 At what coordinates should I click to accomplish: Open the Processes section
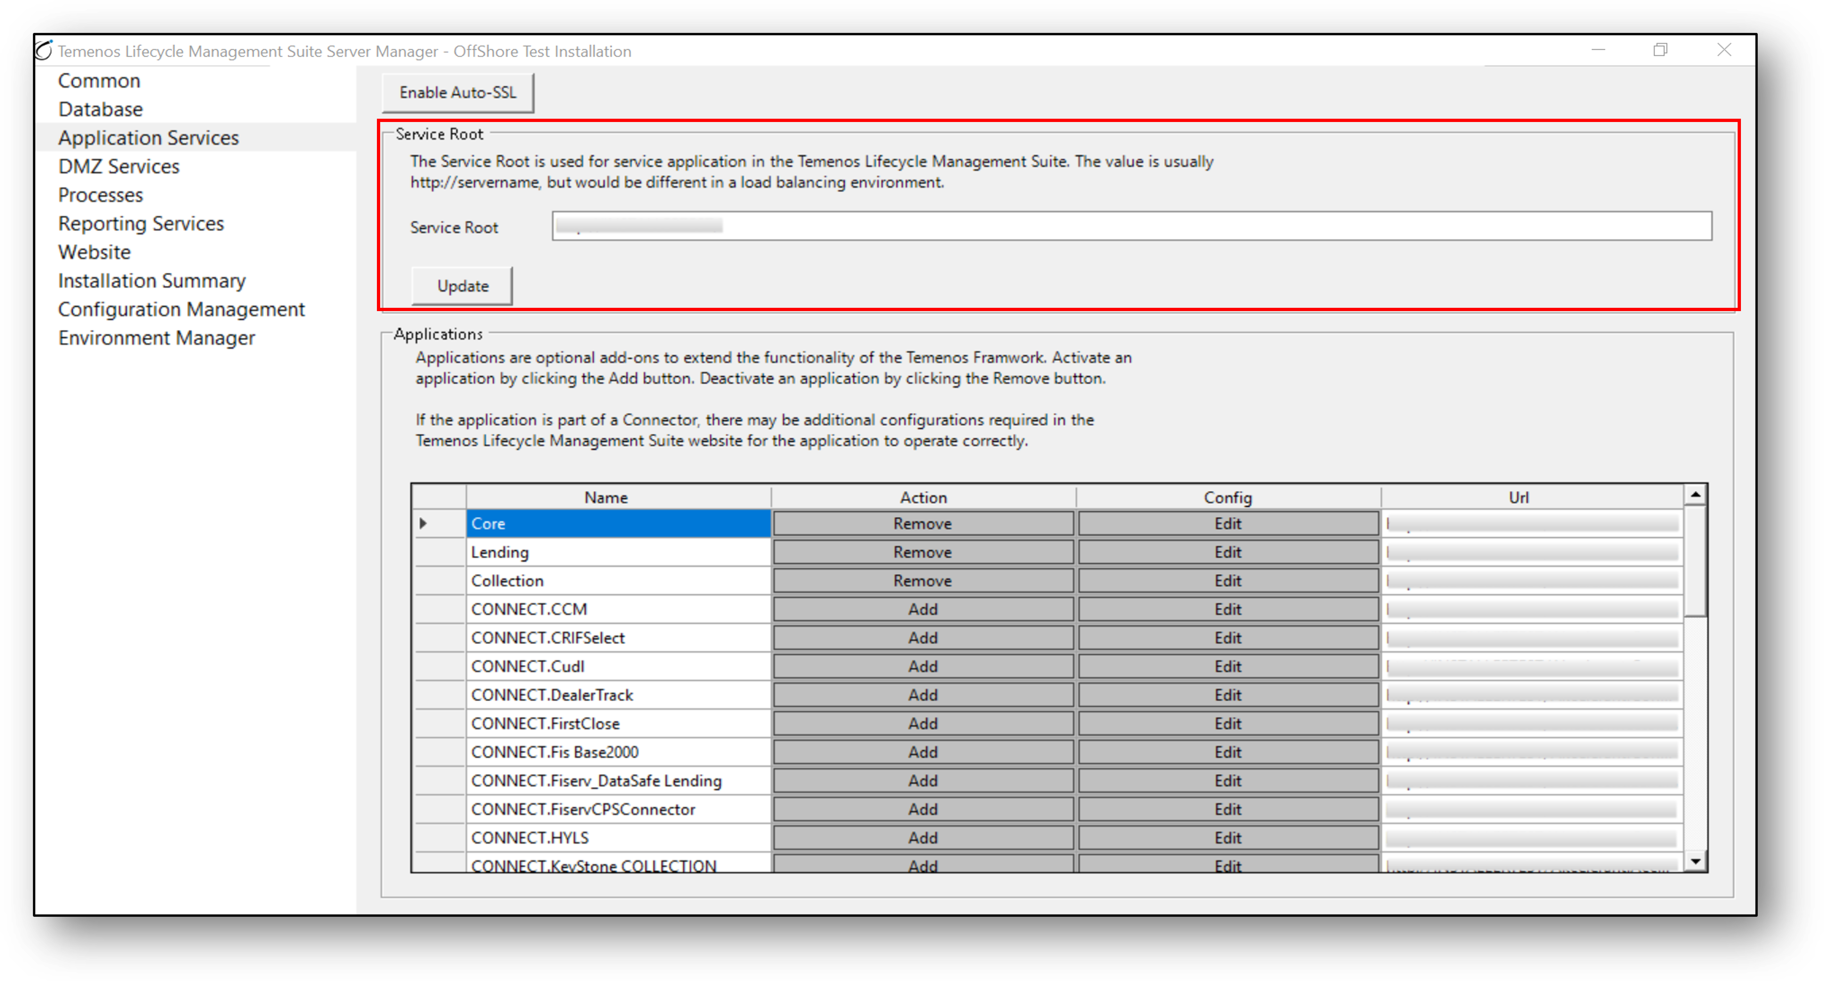point(100,195)
